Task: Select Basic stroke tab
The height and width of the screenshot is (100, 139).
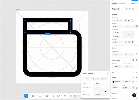Action: pyautogui.click(x=87, y=79)
